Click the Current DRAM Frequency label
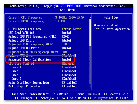Screen dimensions: 137x104 click(26, 21)
